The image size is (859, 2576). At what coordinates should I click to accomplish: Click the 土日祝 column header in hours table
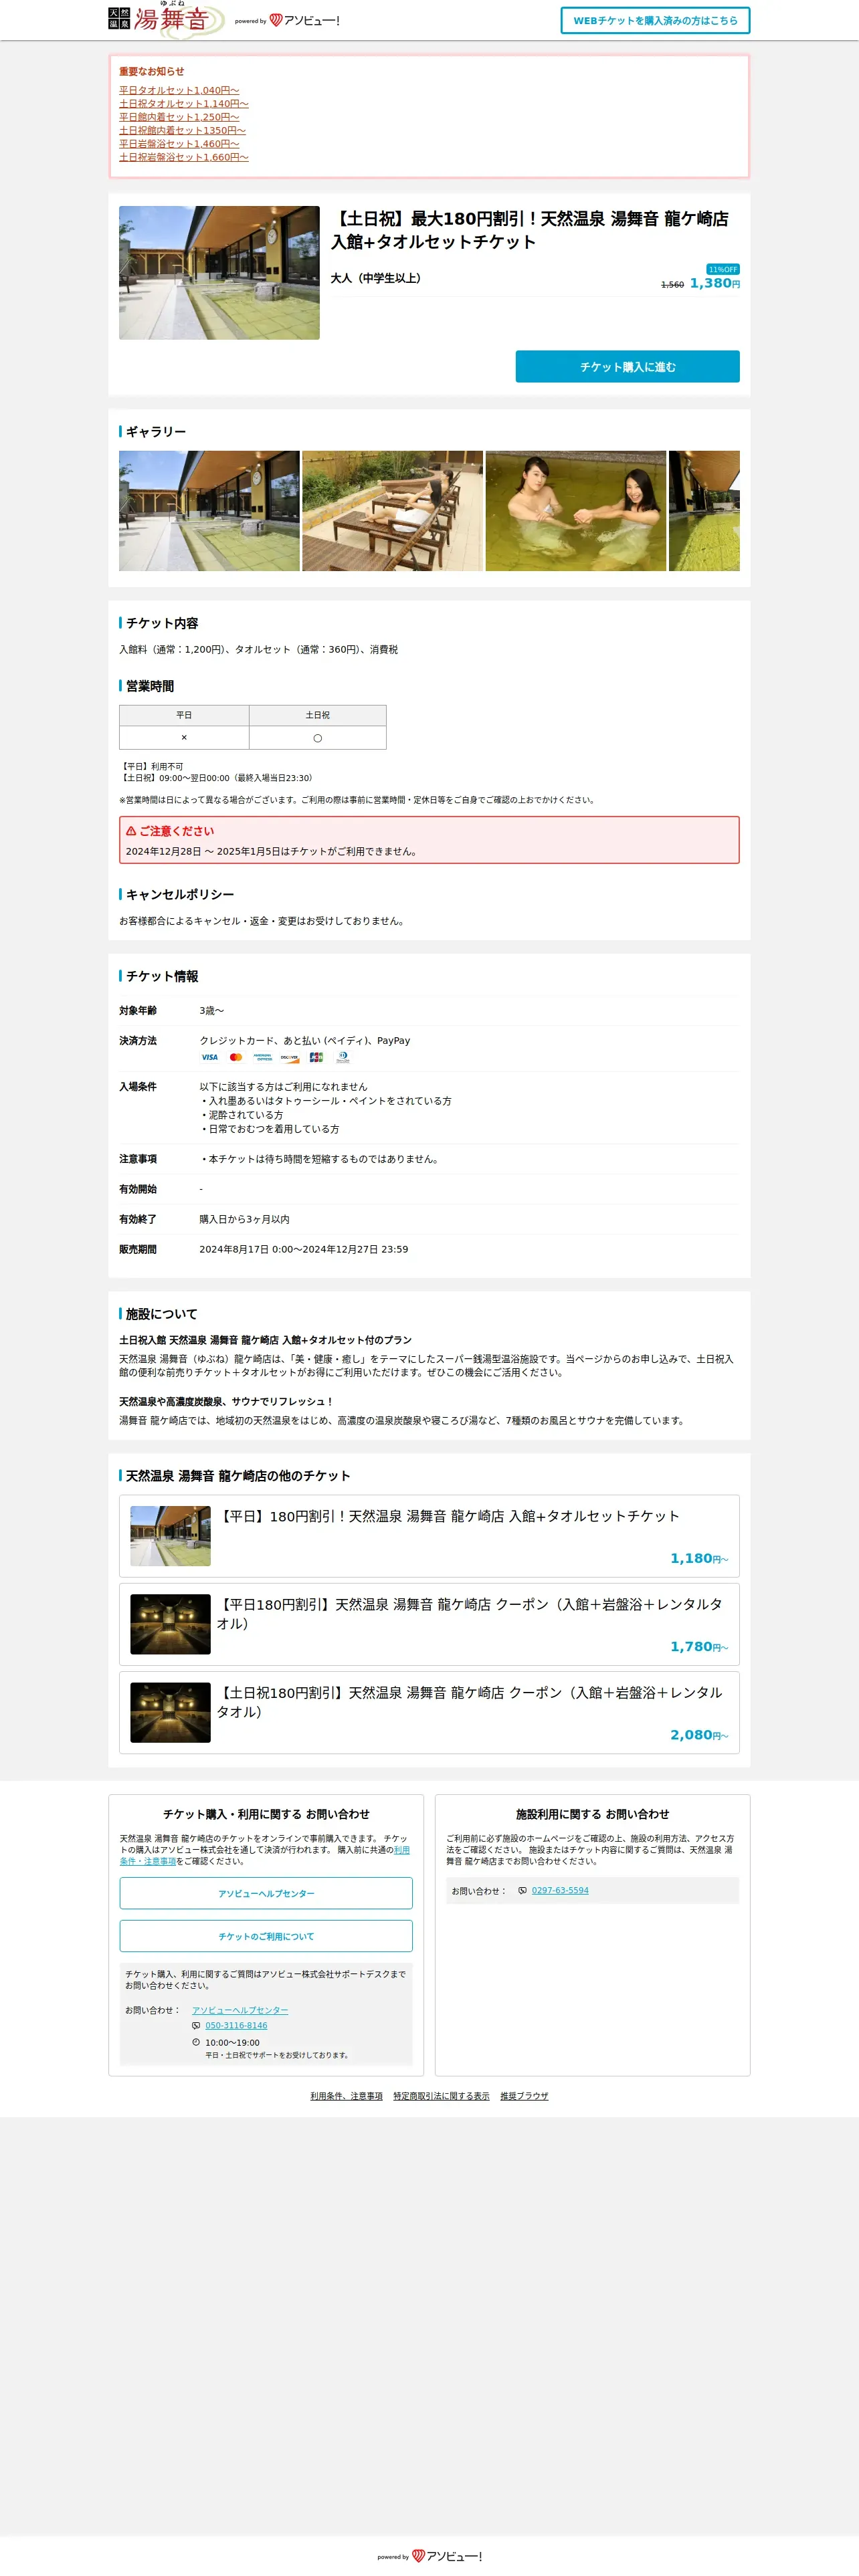click(317, 715)
